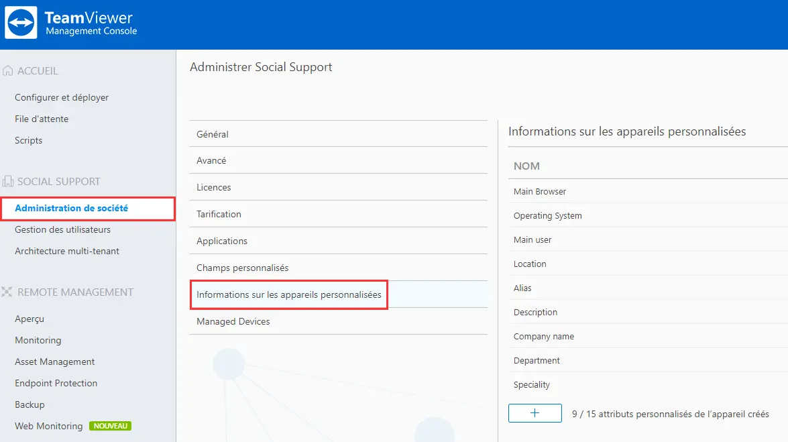Click the NOM column header
788x442 pixels.
point(526,166)
